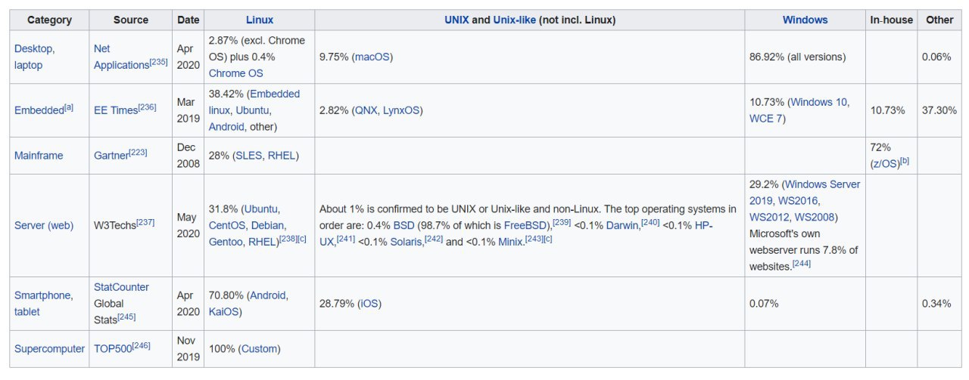Visit the Net Applications source link
Image resolution: width=969 pixels, height=380 pixels.
coord(121,57)
